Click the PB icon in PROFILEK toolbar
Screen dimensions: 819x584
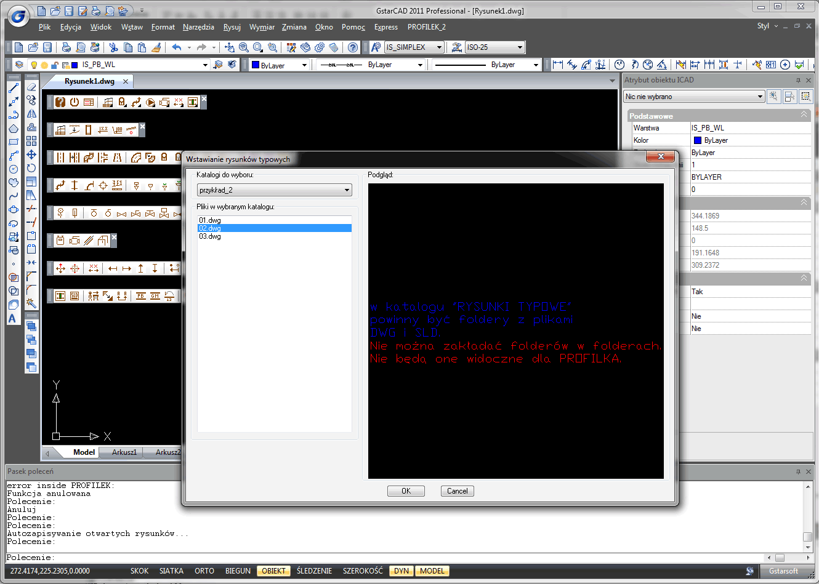[141, 296]
